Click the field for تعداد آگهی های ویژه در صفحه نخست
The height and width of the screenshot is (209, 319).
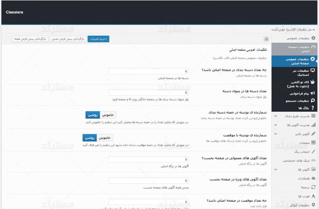(x=149, y=181)
